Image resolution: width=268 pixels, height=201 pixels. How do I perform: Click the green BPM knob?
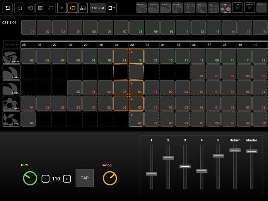click(30, 178)
